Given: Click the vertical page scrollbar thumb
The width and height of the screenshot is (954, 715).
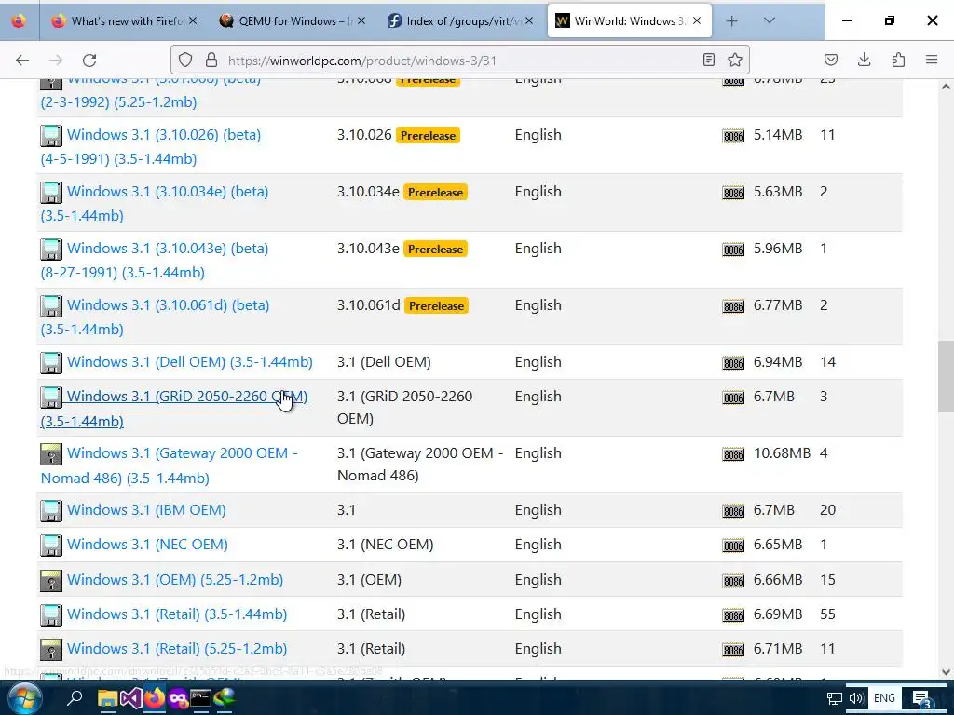Looking at the screenshot, I should [x=946, y=376].
